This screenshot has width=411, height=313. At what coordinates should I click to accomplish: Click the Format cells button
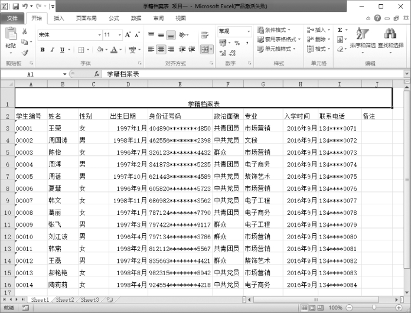point(318,49)
